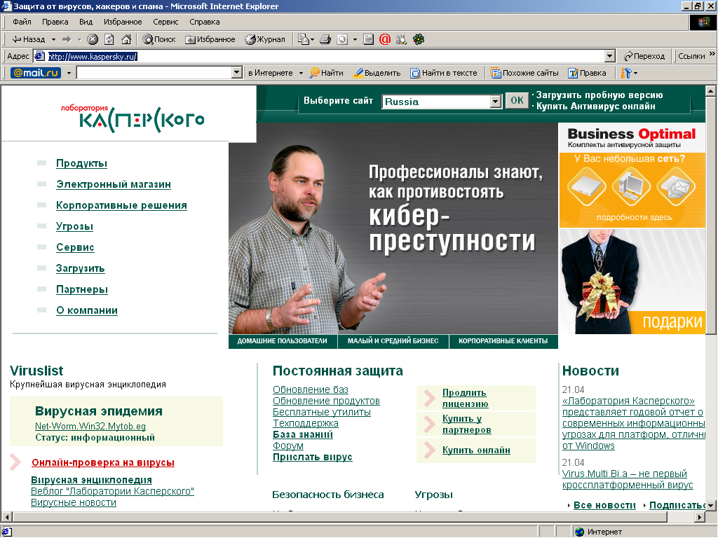Image resolution: width=718 pixels, height=538 pixels.
Task: Open 'Корпоративные решения' link
Action: pos(121,205)
